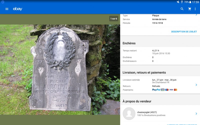Open the DESCRIPTION DE L'OBJET link
Viewport: 200px width, 125px height.
click(x=184, y=32)
